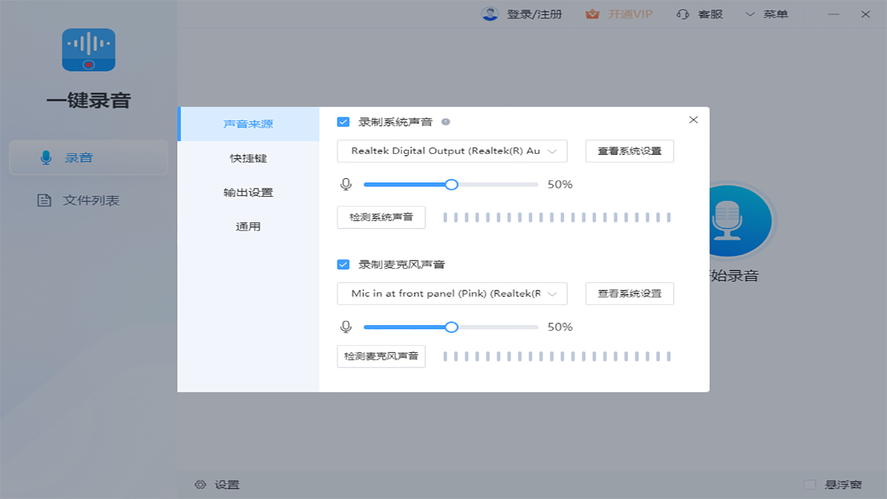Enable the 悬浮窗 option at bottom right
The image size is (887, 499).
coord(809,484)
